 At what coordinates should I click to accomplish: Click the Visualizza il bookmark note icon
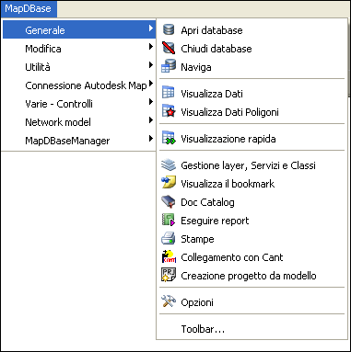169,183
